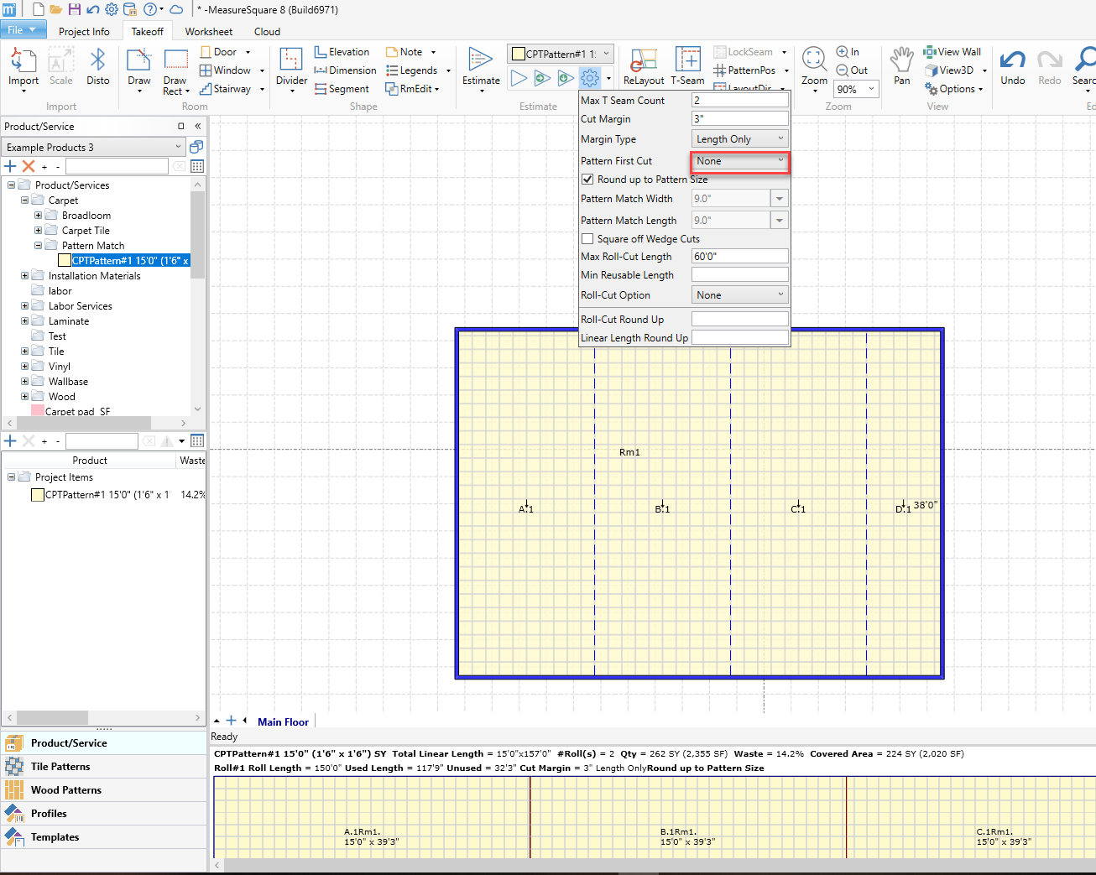Click the Draw Rect tool
The image size is (1096, 875).
[175, 66]
